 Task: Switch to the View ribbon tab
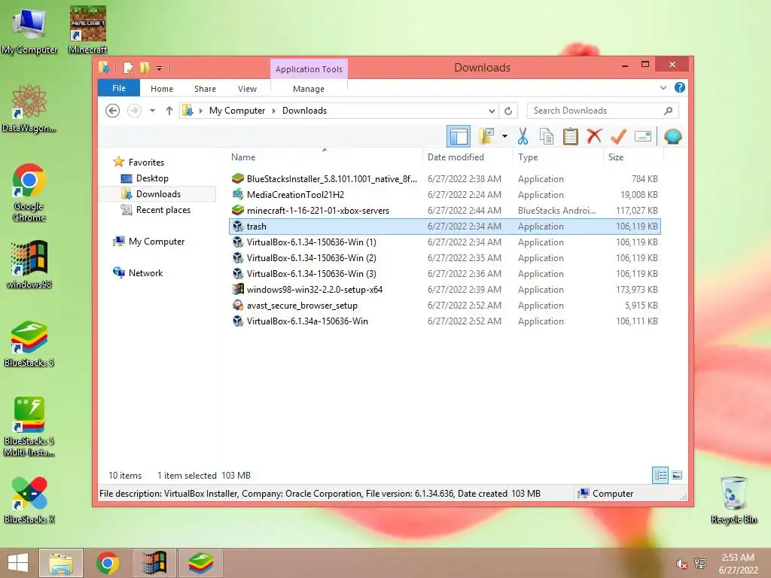(247, 89)
